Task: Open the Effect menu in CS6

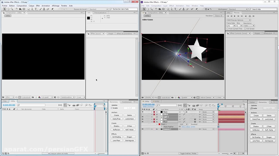Action: (x=171, y=6)
